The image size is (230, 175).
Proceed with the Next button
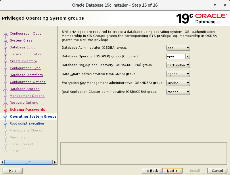tap(172, 171)
